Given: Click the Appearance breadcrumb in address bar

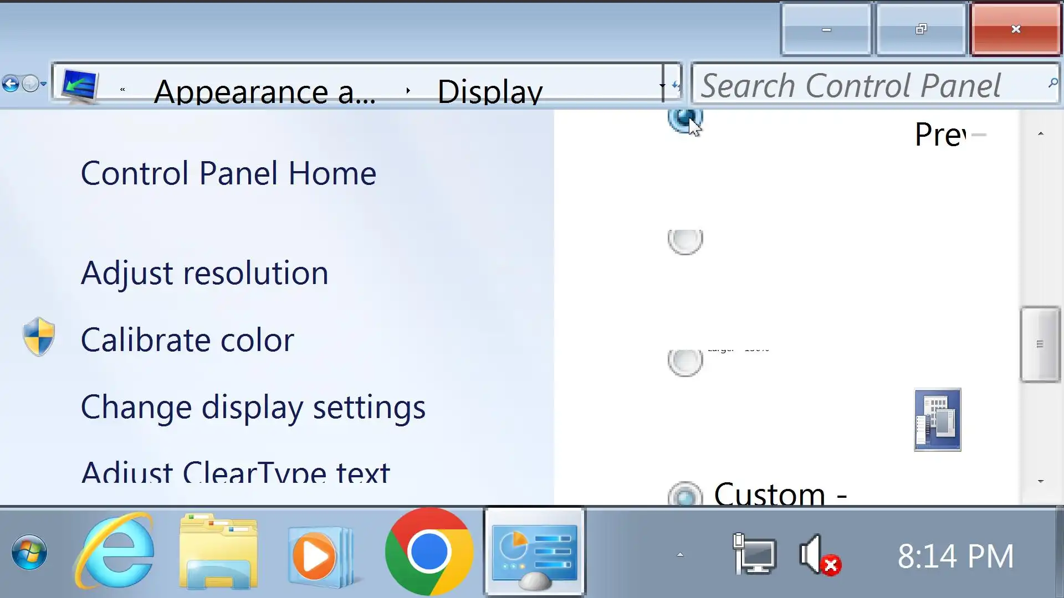Looking at the screenshot, I should point(264,91).
